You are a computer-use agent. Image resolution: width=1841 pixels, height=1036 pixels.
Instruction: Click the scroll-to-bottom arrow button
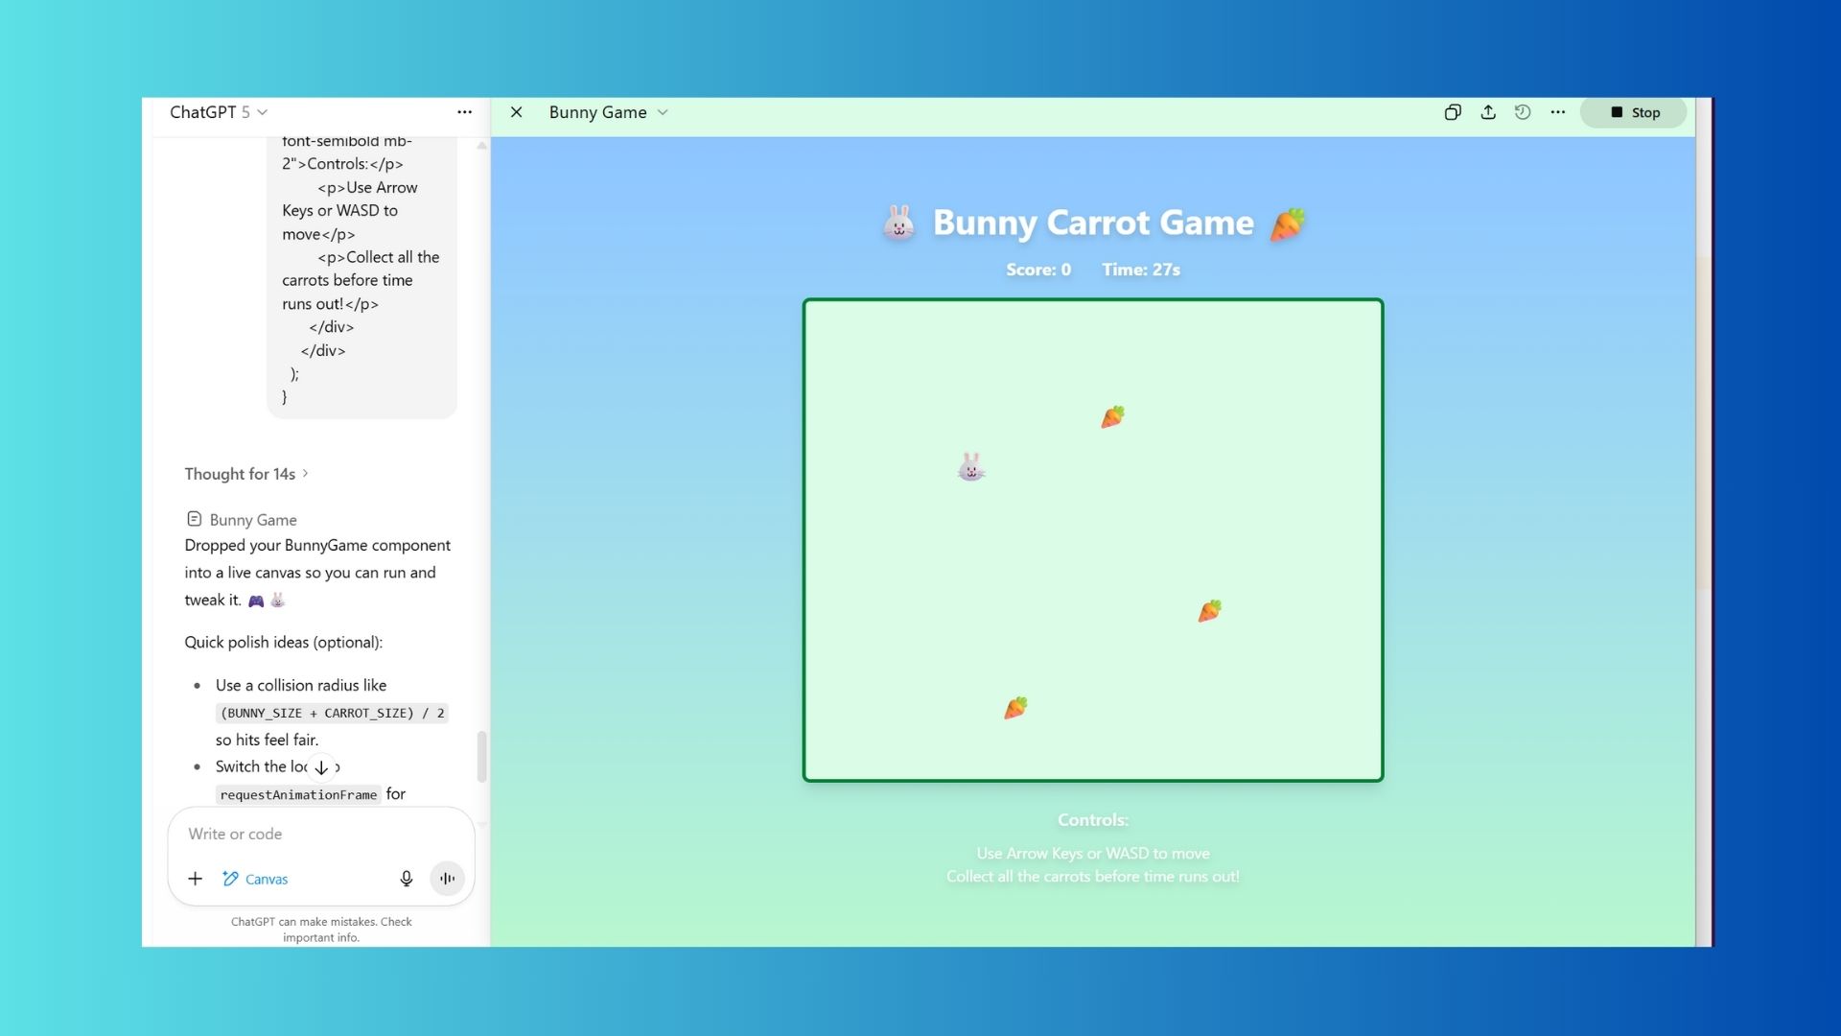coord(321,766)
